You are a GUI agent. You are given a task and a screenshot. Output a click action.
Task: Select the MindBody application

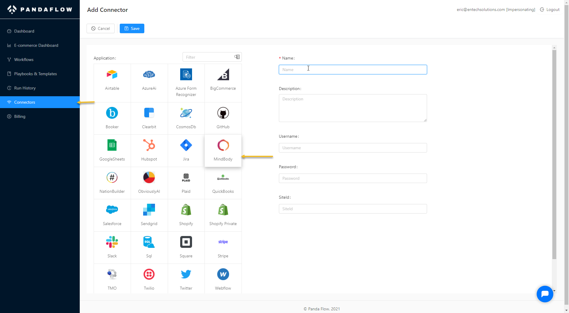(223, 151)
